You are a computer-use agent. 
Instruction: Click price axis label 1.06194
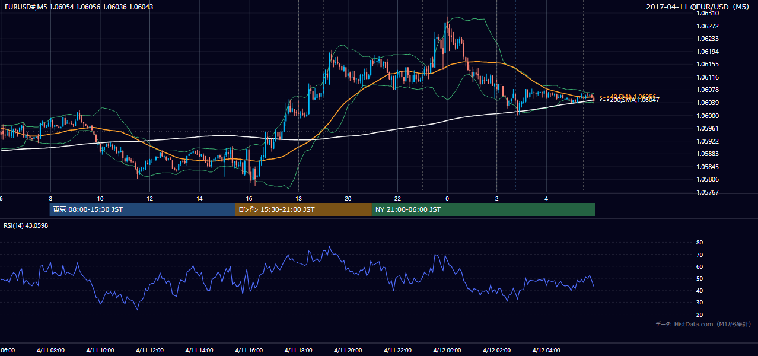(x=708, y=52)
